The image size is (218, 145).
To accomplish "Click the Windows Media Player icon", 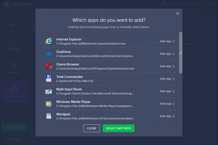I will (49, 104).
